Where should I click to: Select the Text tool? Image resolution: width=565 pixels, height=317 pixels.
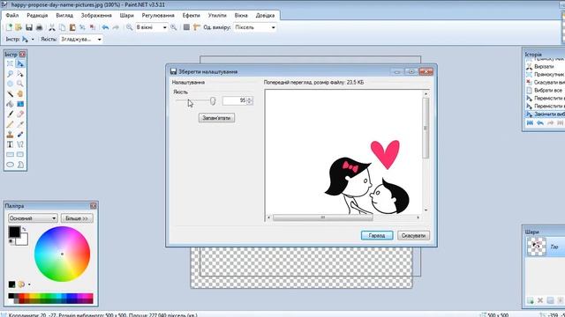[x=10, y=144]
